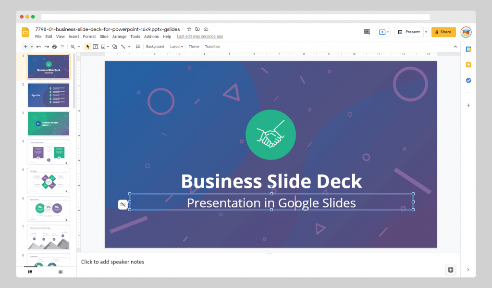The height and width of the screenshot is (288, 492).
Task: Select slide 4 thumbnail
Action: (49, 152)
